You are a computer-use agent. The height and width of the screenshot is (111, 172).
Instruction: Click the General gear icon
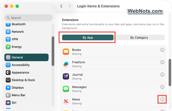click(8, 57)
